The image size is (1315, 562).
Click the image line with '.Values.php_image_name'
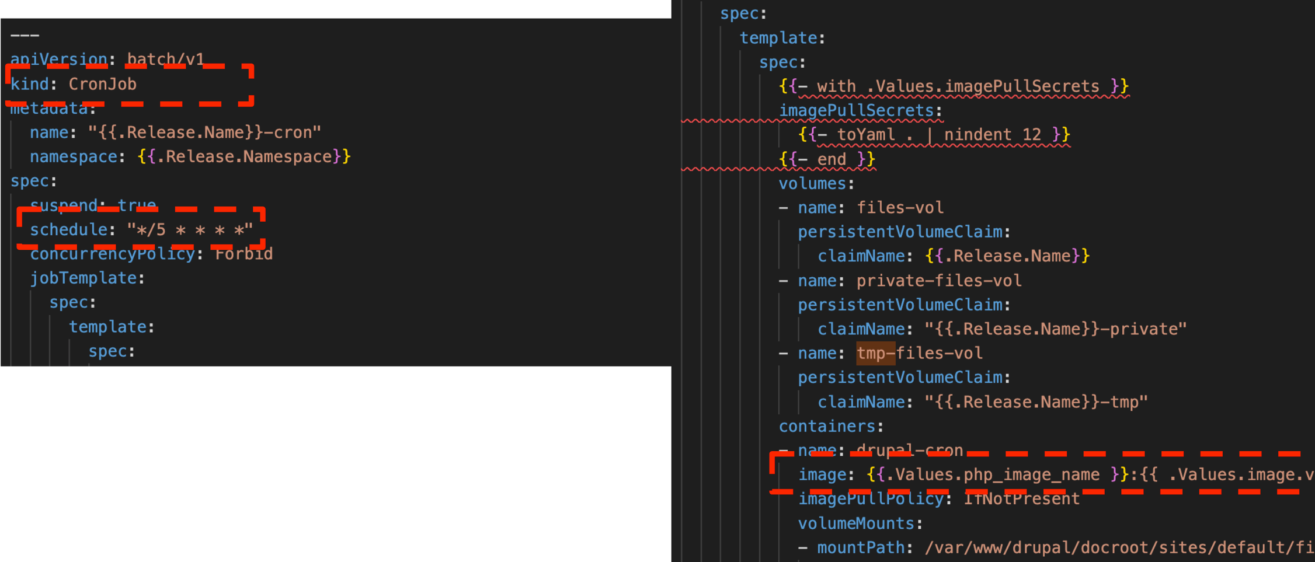click(1056, 474)
